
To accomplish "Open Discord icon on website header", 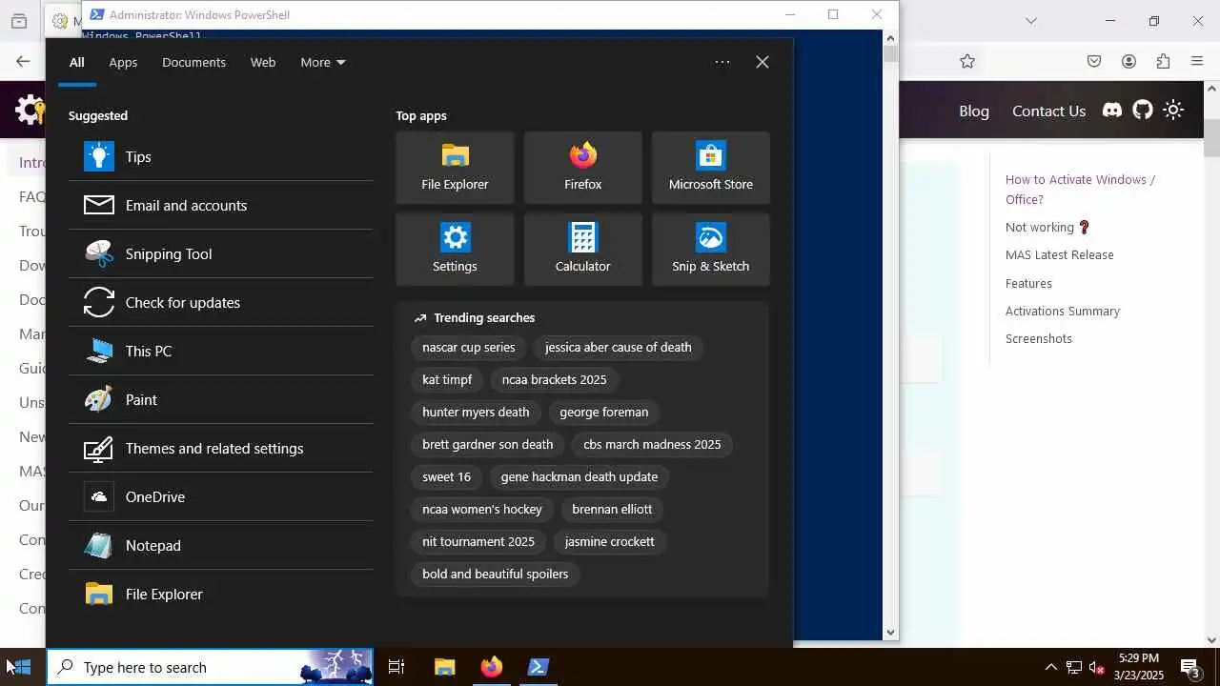I will click(x=1112, y=110).
